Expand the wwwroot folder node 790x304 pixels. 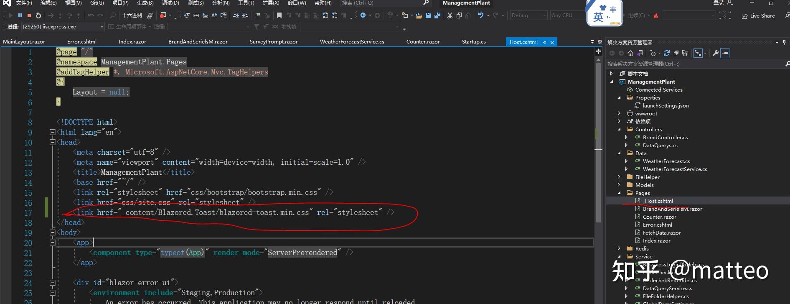coord(619,114)
